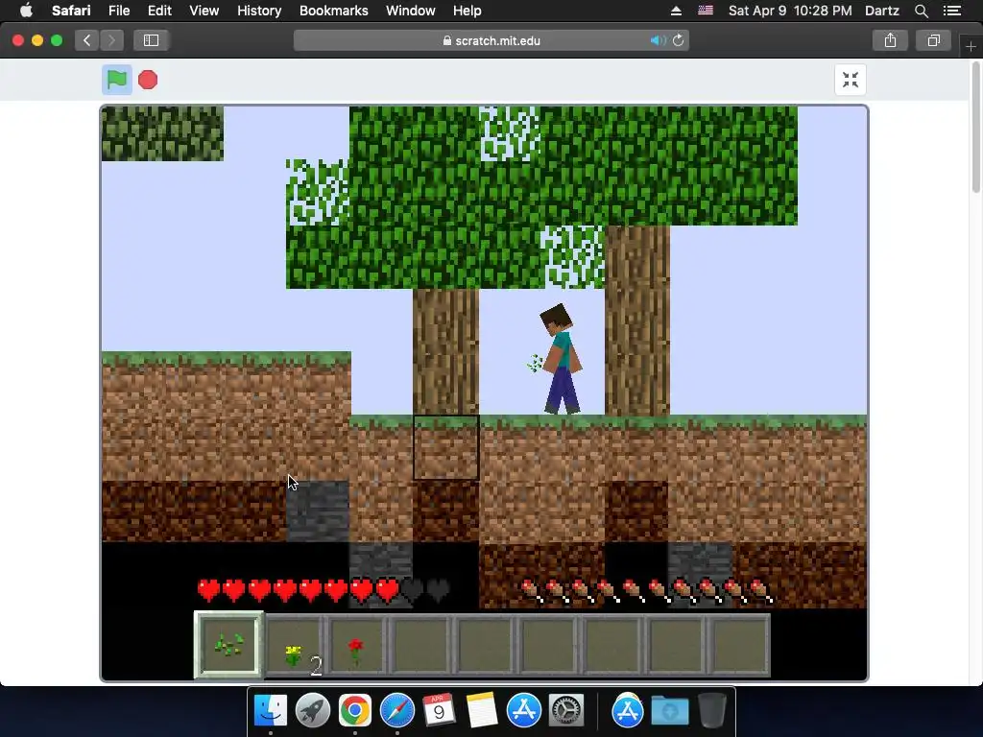
Task: Select the red rose hotbar slot
Action: click(x=358, y=646)
